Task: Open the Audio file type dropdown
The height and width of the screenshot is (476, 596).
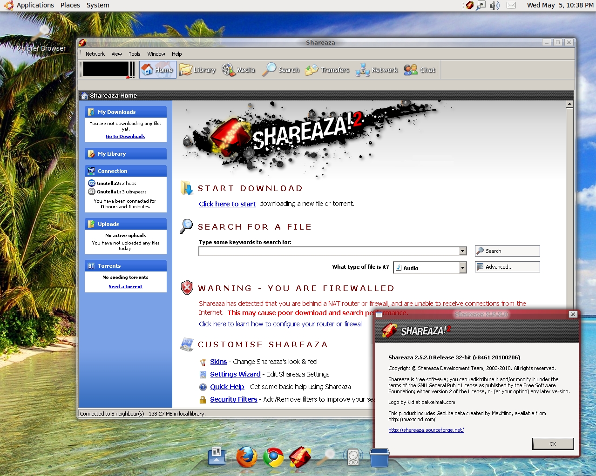Action: 462,268
